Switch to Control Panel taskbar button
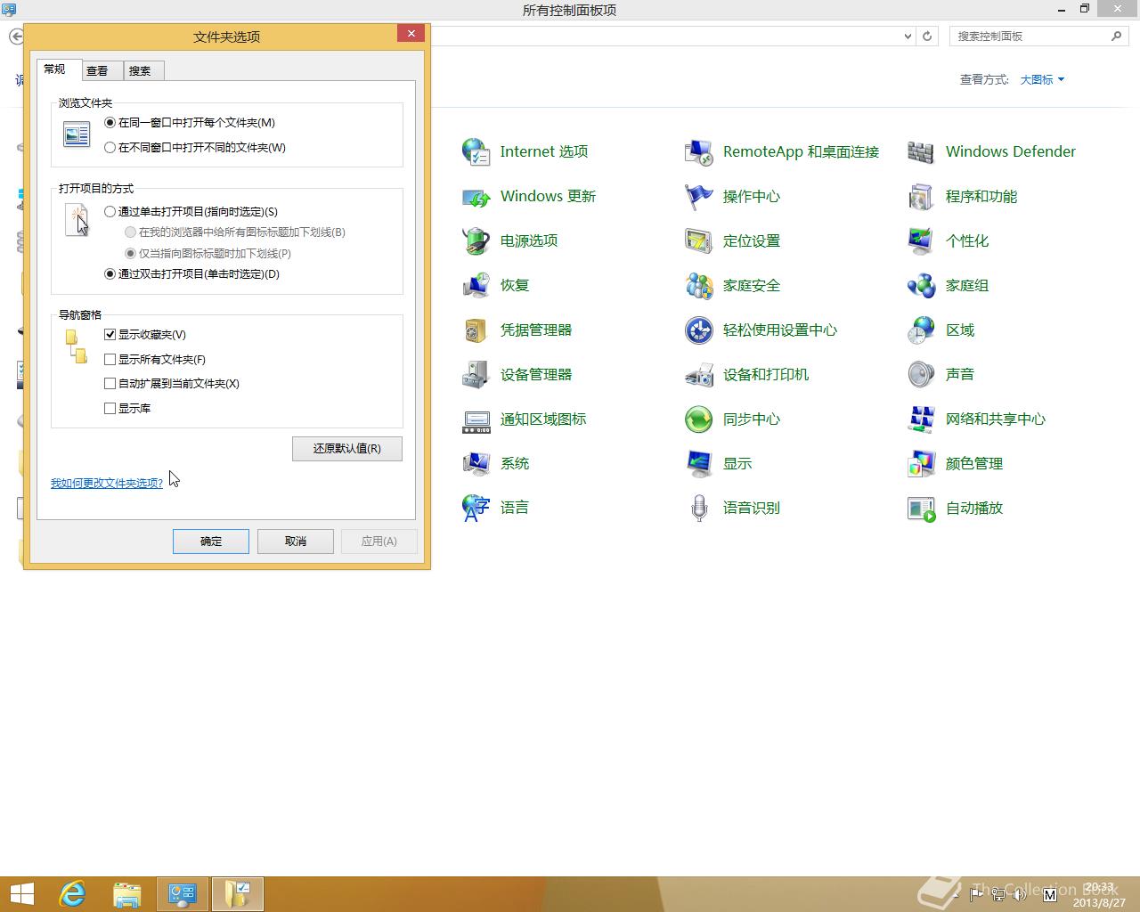1140x912 pixels. (x=183, y=894)
